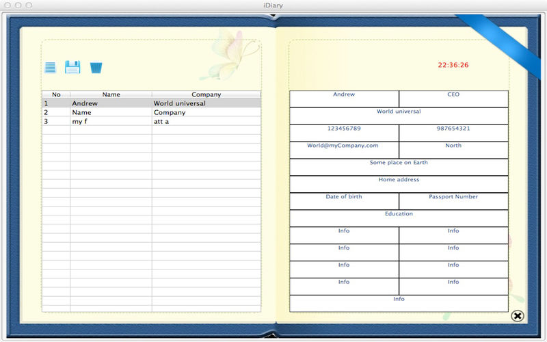Click the World@myCompany.com email field
This screenshot has width=547, height=342.
tap(344, 150)
